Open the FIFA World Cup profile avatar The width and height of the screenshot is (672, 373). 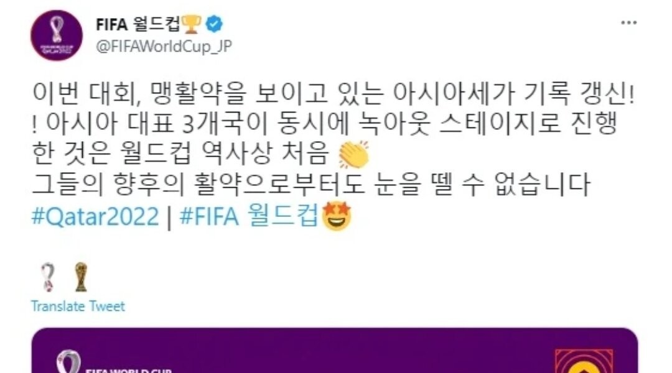[57, 35]
